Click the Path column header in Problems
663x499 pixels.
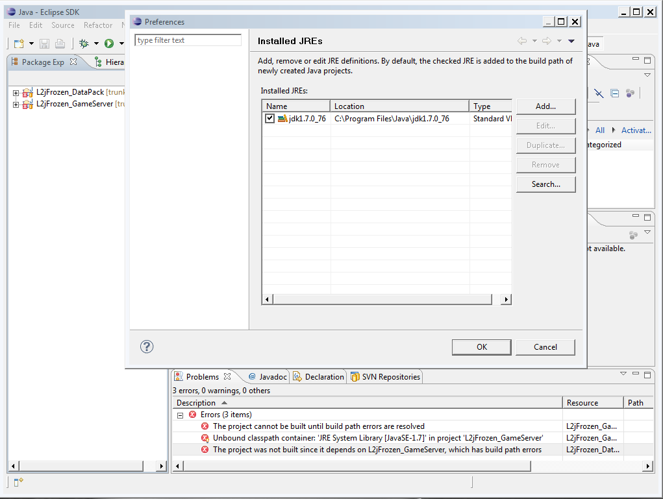638,403
